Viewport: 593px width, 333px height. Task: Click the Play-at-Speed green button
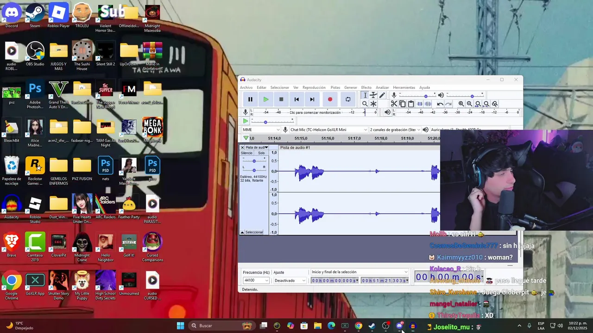246,121
